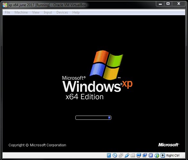Open the File menu
Screen dimensions: 188x160
(7, 12)
